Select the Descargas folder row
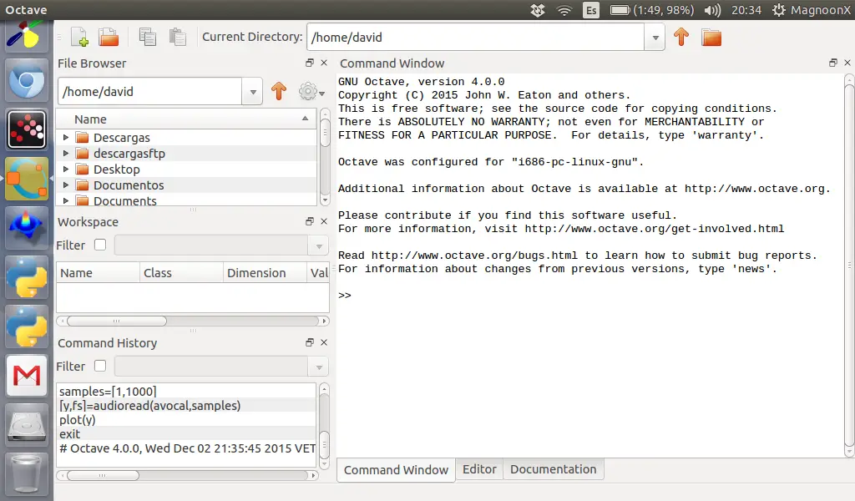 pos(186,138)
